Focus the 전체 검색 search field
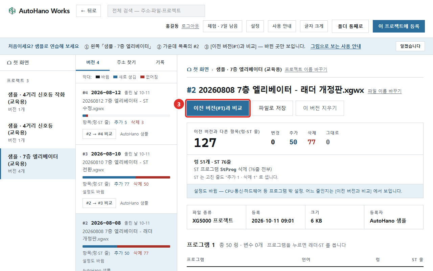The image size is (433, 271). 156,11
